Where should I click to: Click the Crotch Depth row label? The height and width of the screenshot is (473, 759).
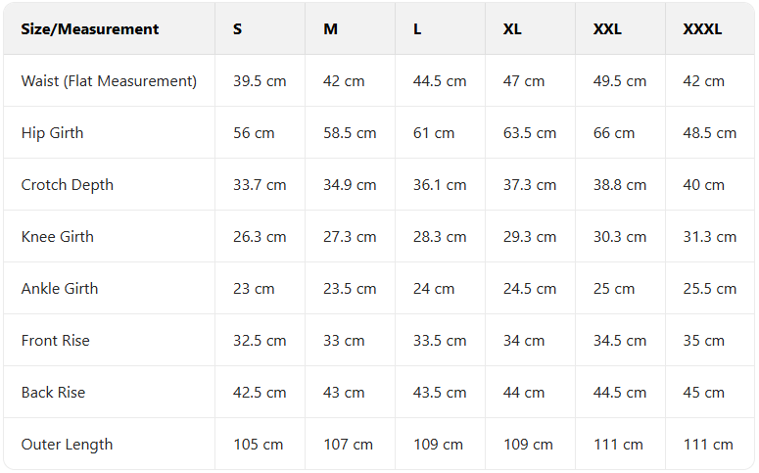coord(68,185)
